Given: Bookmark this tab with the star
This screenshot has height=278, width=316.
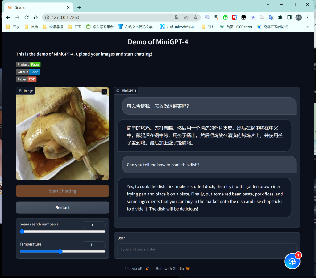Looking at the screenshot, I should click(x=195, y=18).
